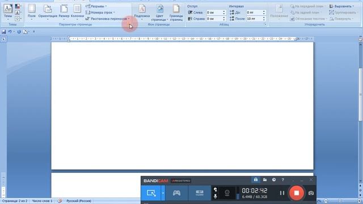Open Обтекание текстом (Text Wrapping) dropdown
363x204 pixels.
(309, 19)
